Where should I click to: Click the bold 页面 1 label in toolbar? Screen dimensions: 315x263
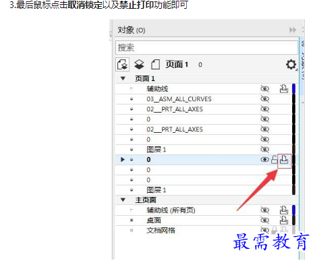pos(177,65)
